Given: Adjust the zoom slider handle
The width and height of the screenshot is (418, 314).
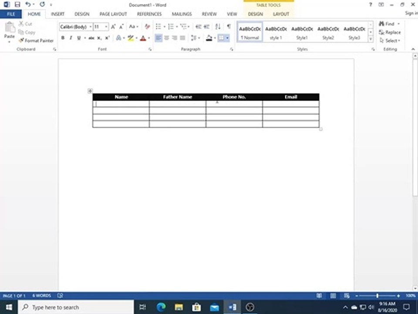Looking at the screenshot, I should pyautogui.click(x=377, y=296).
